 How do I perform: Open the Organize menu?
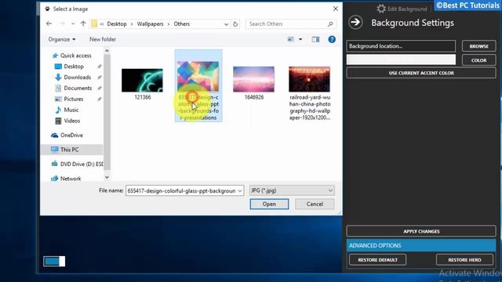[x=62, y=39]
